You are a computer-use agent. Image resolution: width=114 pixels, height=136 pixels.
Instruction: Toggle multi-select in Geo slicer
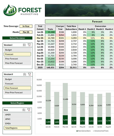coord(24,110)
